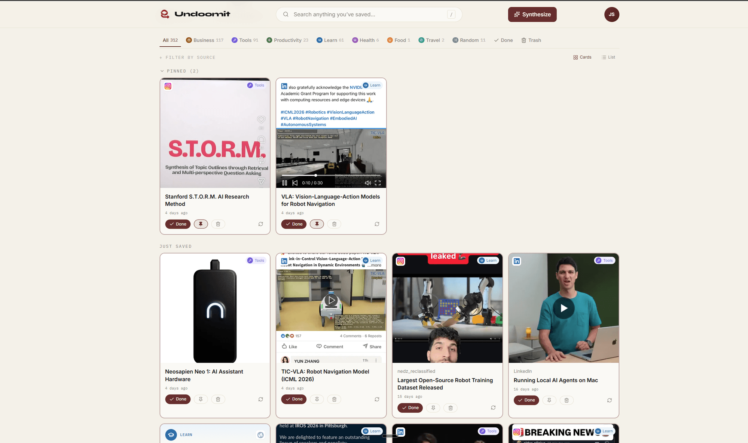Refresh the Robot Training Dataset card
Screen dimensions: 748x443
pyautogui.click(x=493, y=408)
